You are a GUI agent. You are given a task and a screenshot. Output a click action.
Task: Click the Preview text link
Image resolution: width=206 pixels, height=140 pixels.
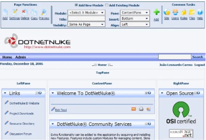(44, 18)
